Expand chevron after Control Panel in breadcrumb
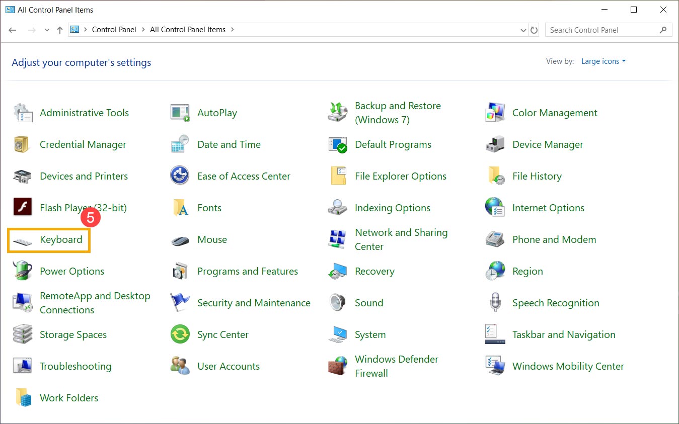The width and height of the screenshot is (679, 424). [x=143, y=30]
